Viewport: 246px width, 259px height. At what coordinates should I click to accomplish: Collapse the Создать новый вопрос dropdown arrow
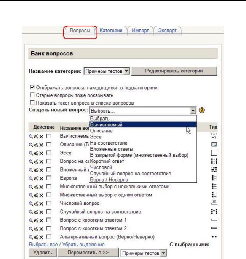click(193, 111)
